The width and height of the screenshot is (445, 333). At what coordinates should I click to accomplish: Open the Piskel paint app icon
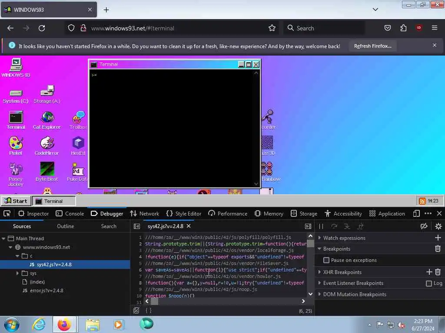point(16,146)
